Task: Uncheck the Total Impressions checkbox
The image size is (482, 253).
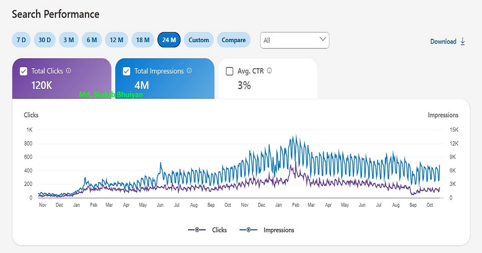Action: point(127,71)
